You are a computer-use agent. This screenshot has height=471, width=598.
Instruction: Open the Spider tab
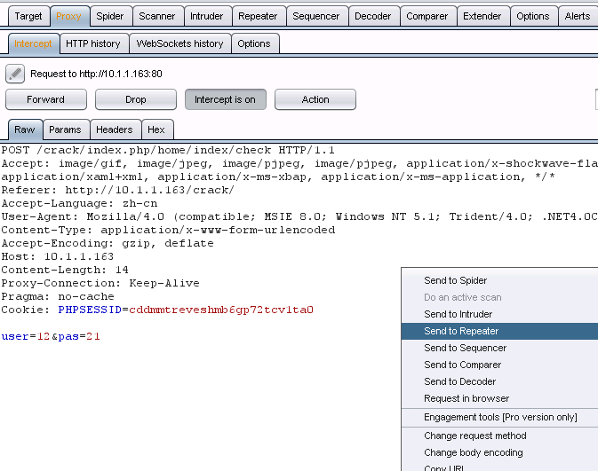(110, 16)
